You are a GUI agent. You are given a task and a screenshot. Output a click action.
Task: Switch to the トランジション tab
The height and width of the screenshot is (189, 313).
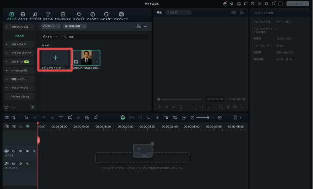point(63,16)
